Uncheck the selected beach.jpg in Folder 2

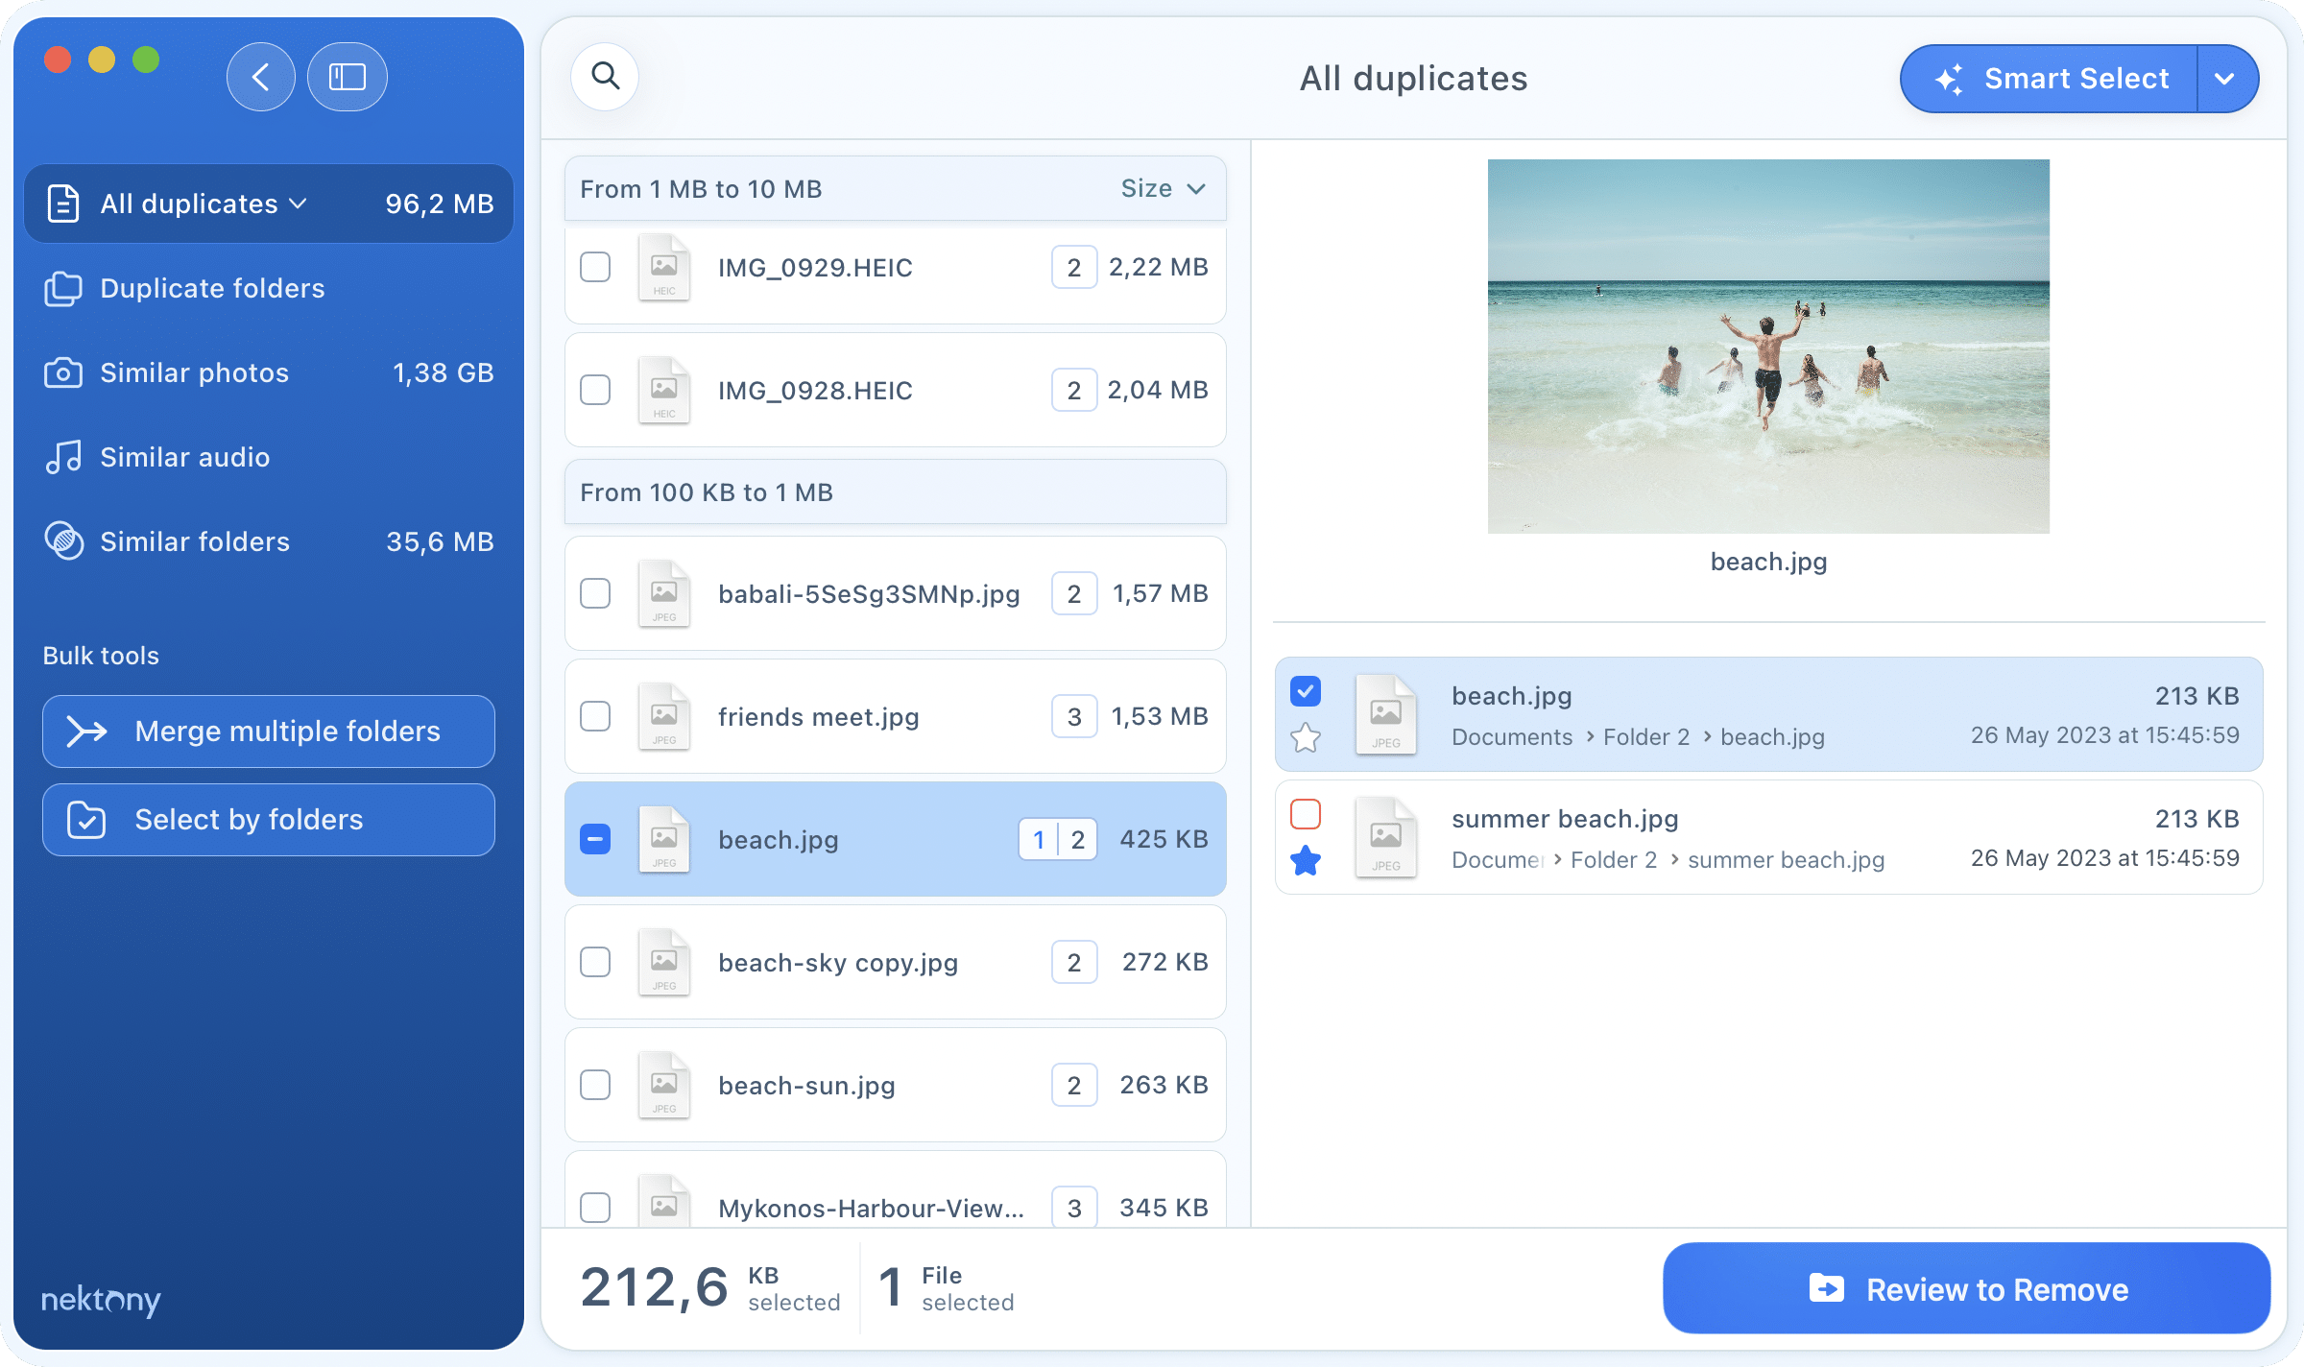(x=1306, y=690)
